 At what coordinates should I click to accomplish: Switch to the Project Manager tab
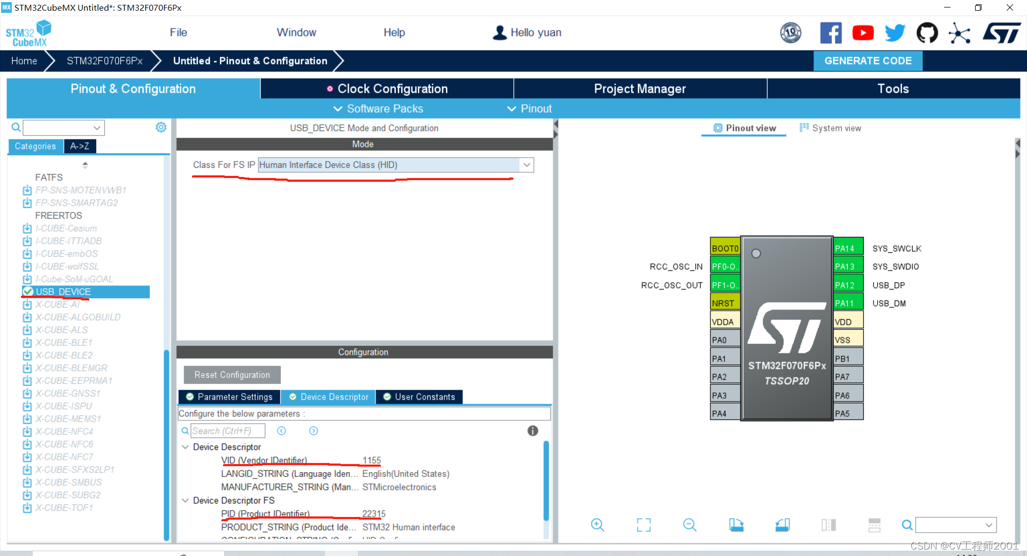(x=640, y=89)
